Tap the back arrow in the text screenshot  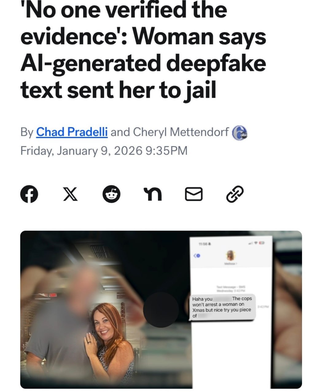click(197, 255)
